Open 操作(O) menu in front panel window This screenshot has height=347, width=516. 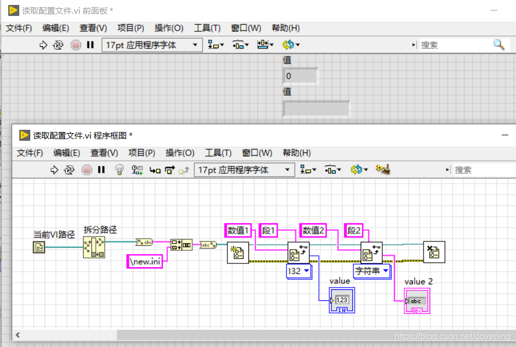pos(169,28)
